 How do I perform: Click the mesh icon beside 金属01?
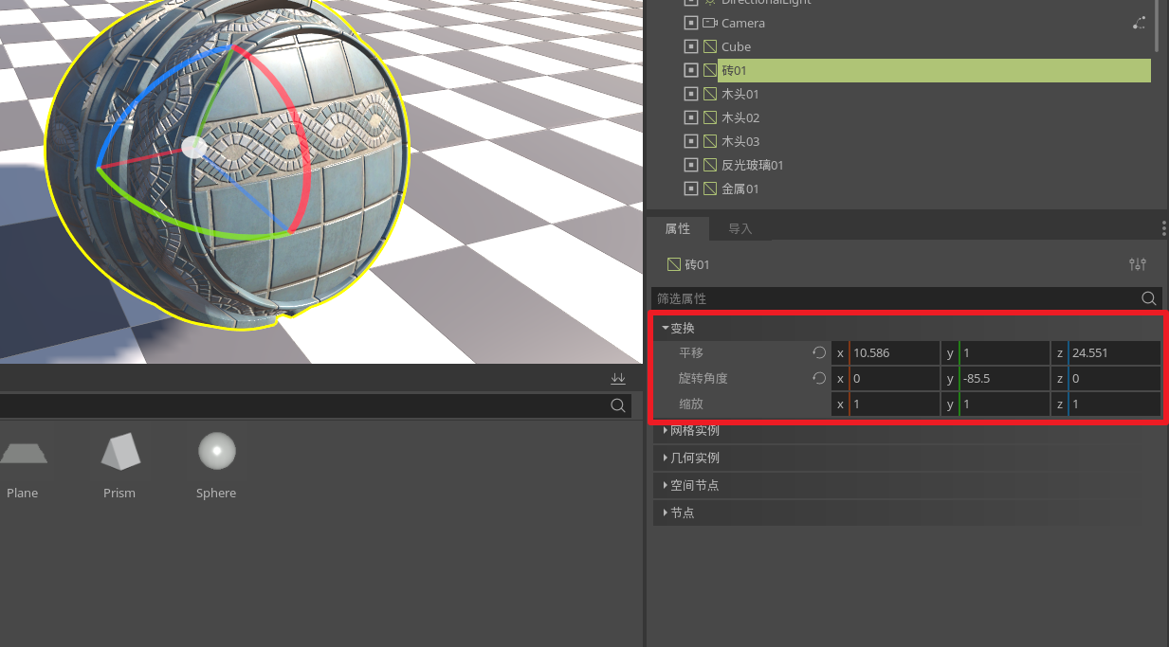(x=709, y=189)
